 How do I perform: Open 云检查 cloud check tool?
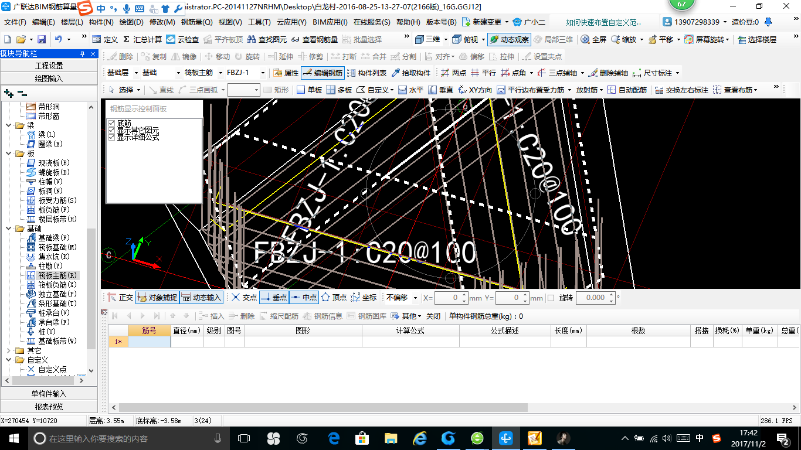[182, 39]
